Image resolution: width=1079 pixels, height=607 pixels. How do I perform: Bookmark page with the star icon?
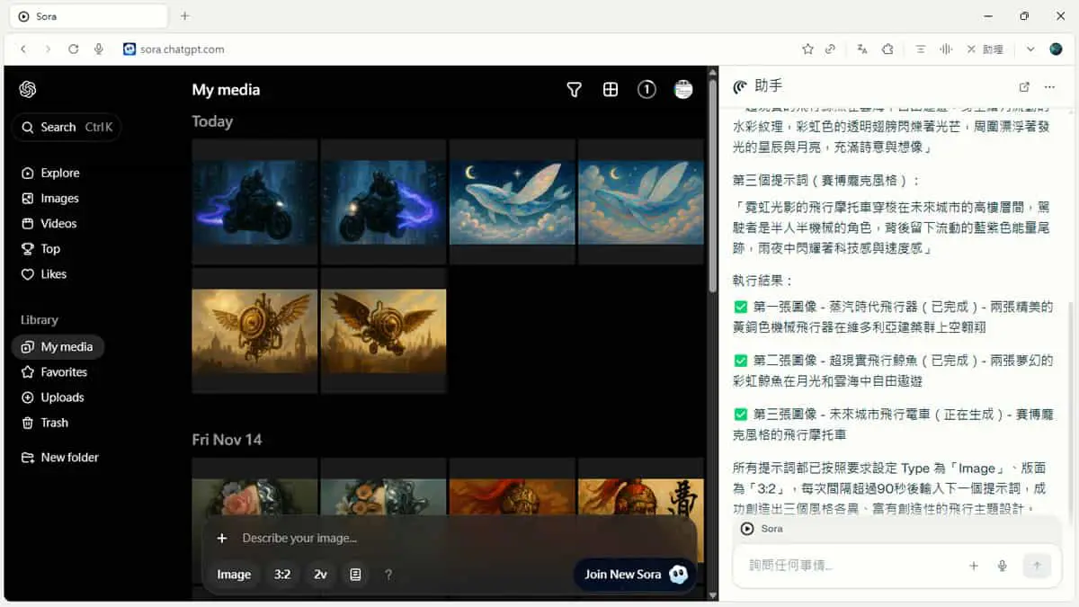pyautogui.click(x=807, y=49)
